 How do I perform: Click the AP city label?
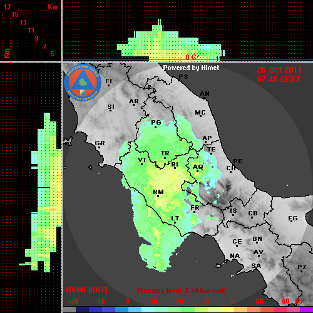pos(207,138)
